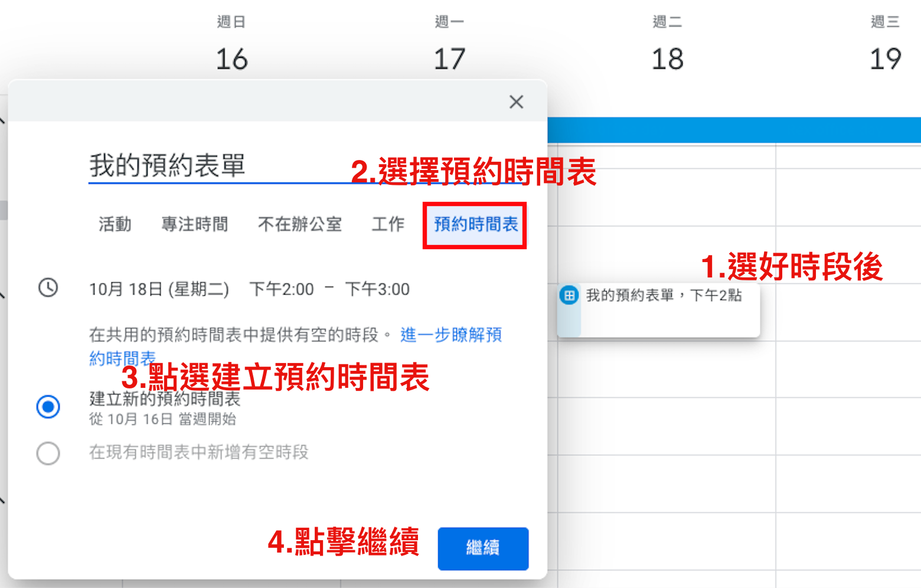Click the 週二 18 column header
The image size is (921, 588).
click(x=667, y=41)
